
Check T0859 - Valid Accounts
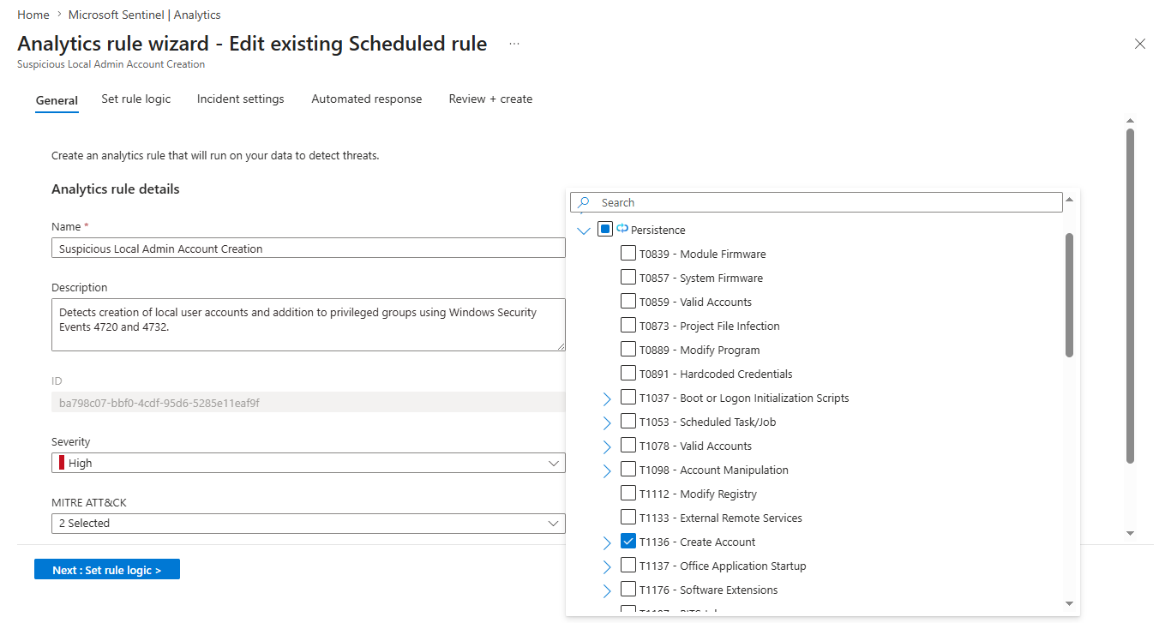coord(628,301)
